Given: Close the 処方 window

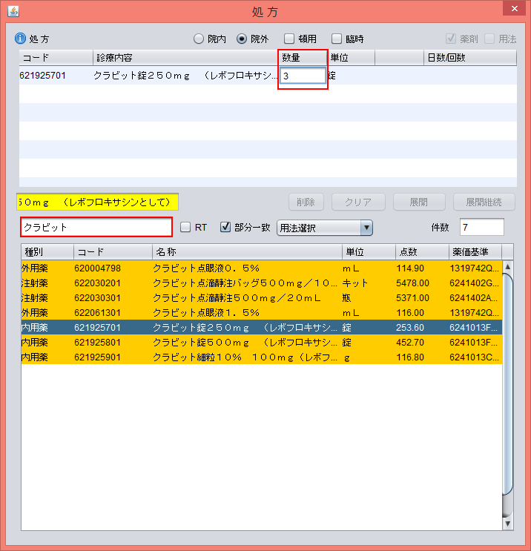Looking at the screenshot, I should pos(512,10).
